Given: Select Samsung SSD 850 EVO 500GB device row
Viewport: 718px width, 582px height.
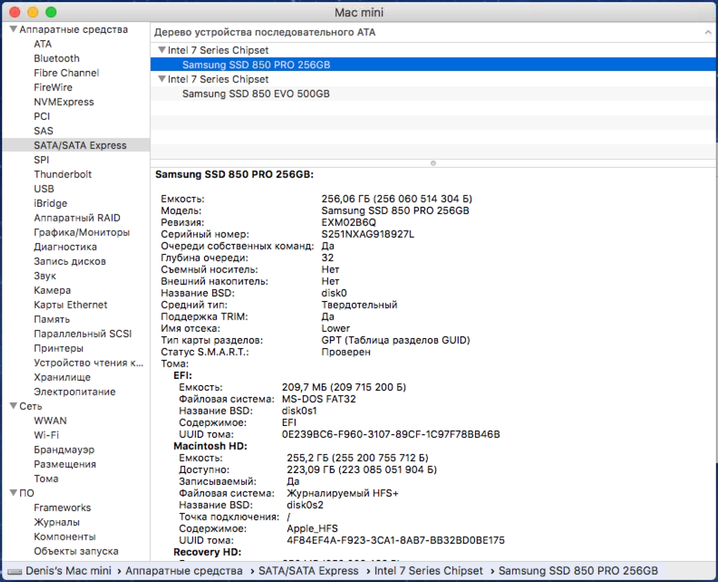Looking at the screenshot, I should click(433, 93).
